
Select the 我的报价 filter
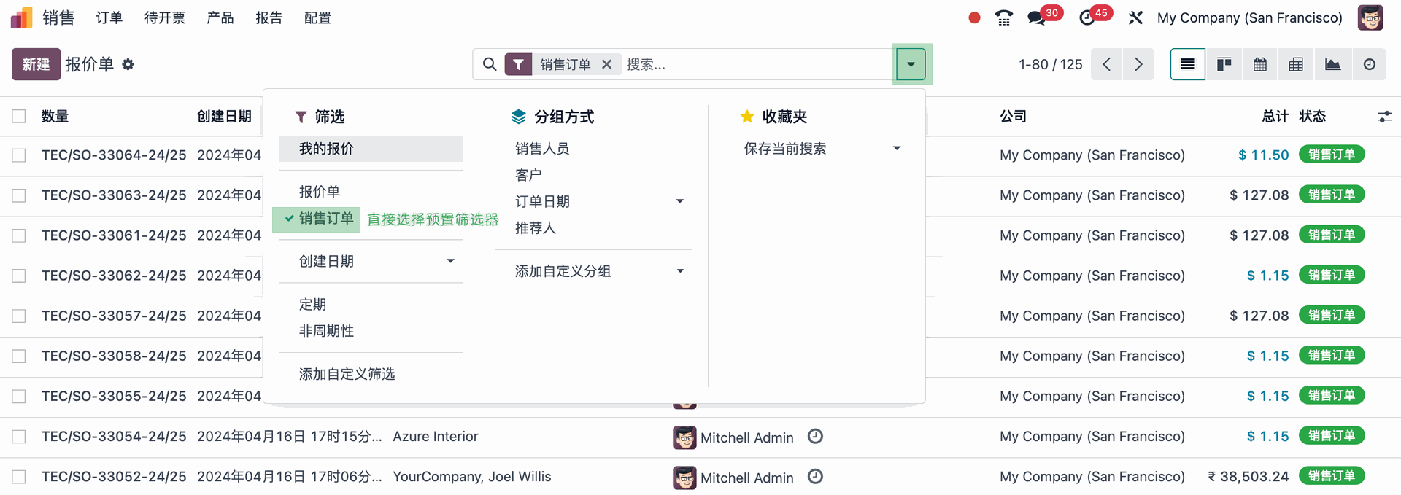(x=326, y=149)
